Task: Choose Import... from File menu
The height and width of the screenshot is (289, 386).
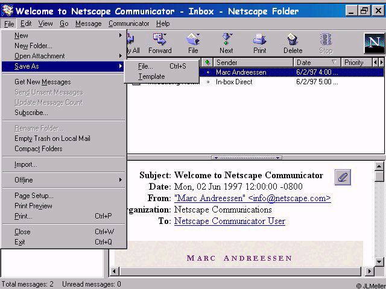Action: (63, 164)
